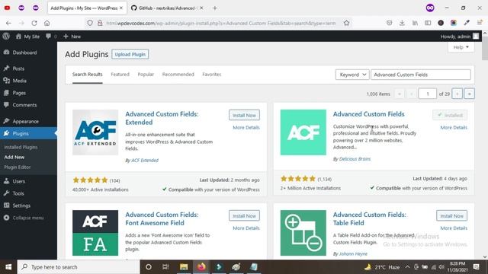The width and height of the screenshot is (488, 274).
Task: Open the ACF Extended author link
Action: (x=145, y=161)
